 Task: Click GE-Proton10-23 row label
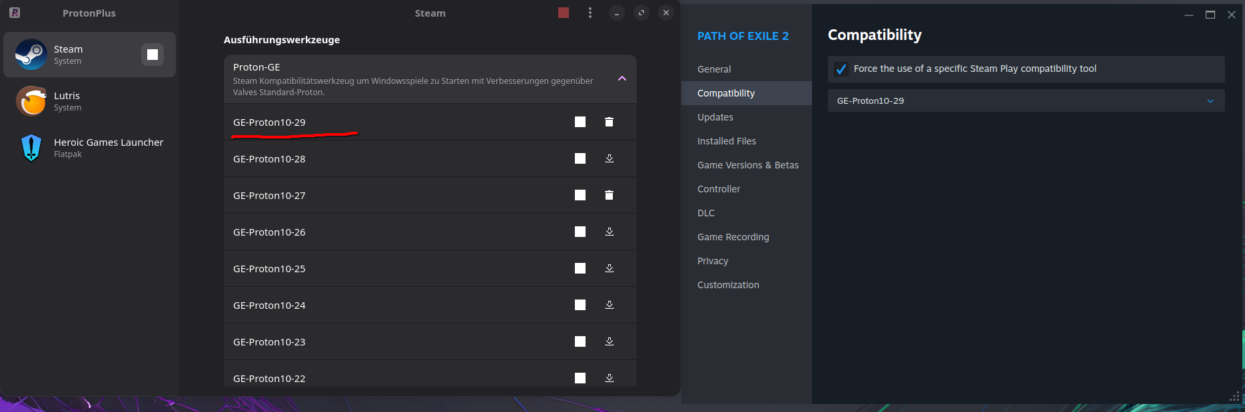pyautogui.click(x=269, y=342)
